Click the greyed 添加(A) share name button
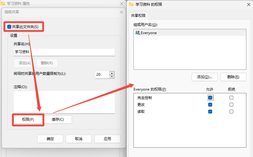Screen dimensions: 253x157 25,63
